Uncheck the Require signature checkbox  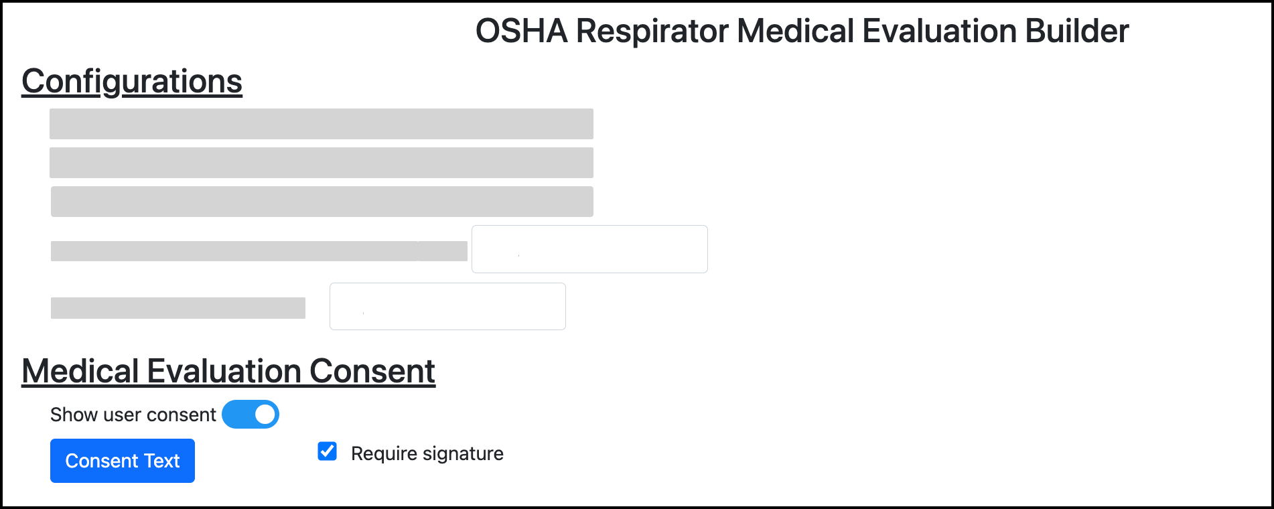click(x=326, y=452)
